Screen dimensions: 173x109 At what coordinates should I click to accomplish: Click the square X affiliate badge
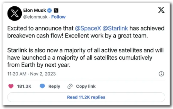56,11
